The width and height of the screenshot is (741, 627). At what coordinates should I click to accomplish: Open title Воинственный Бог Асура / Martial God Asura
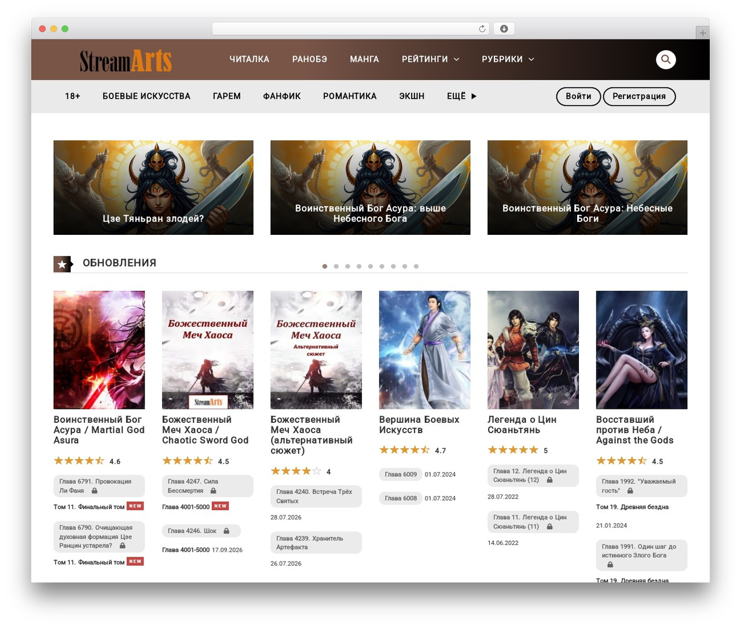99,430
